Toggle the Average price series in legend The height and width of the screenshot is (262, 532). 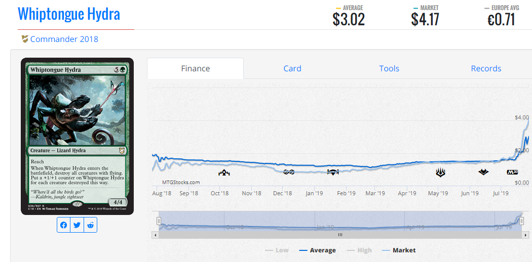click(x=318, y=250)
